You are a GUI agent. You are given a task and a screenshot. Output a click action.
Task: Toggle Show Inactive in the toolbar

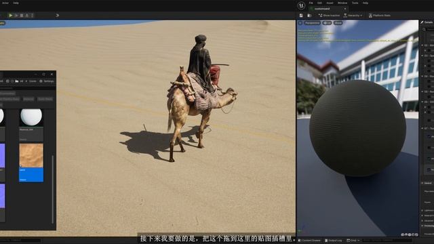[x=329, y=16]
